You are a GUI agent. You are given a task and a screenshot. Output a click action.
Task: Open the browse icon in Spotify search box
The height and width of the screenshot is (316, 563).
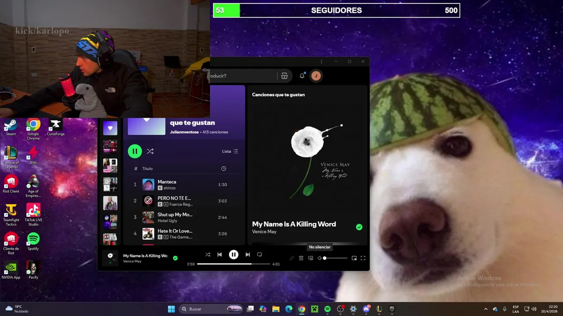284,76
